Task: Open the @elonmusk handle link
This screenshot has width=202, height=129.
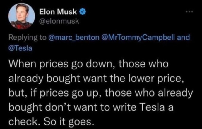Action: 59,21
